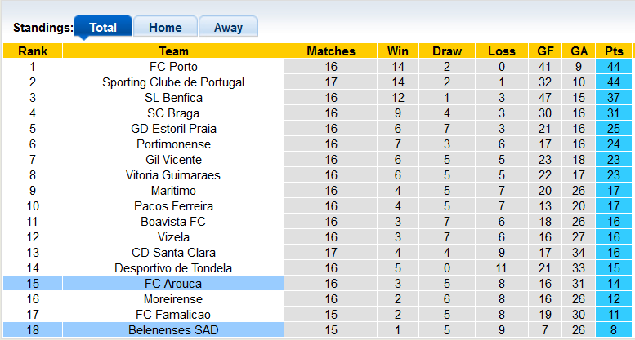Open Desportivo de Tondela team link
Viewport: 635px width, 340px height.
pos(173,268)
